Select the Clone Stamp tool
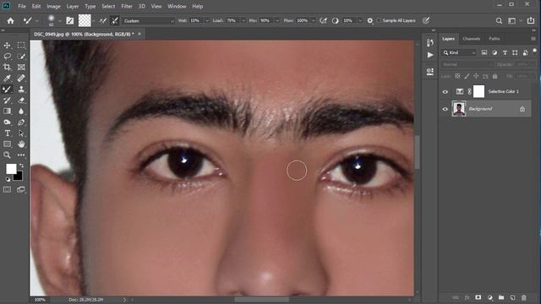 click(21, 90)
